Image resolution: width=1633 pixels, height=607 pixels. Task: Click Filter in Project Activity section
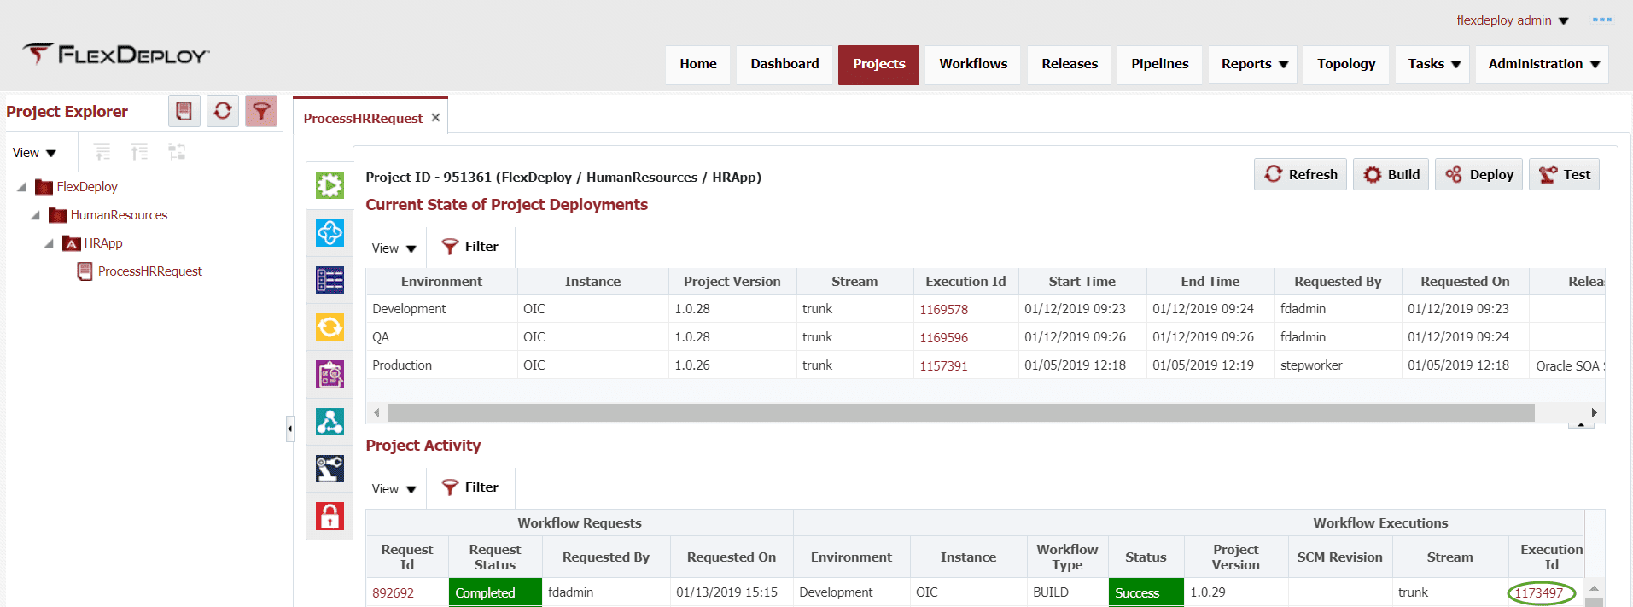click(x=470, y=487)
